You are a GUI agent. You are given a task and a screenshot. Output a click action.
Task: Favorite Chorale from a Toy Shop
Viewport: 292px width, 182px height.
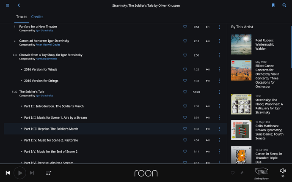click(185, 55)
